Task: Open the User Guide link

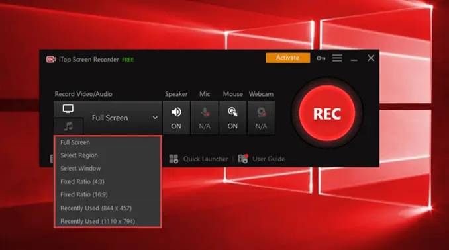Action: pyautogui.click(x=269, y=159)
